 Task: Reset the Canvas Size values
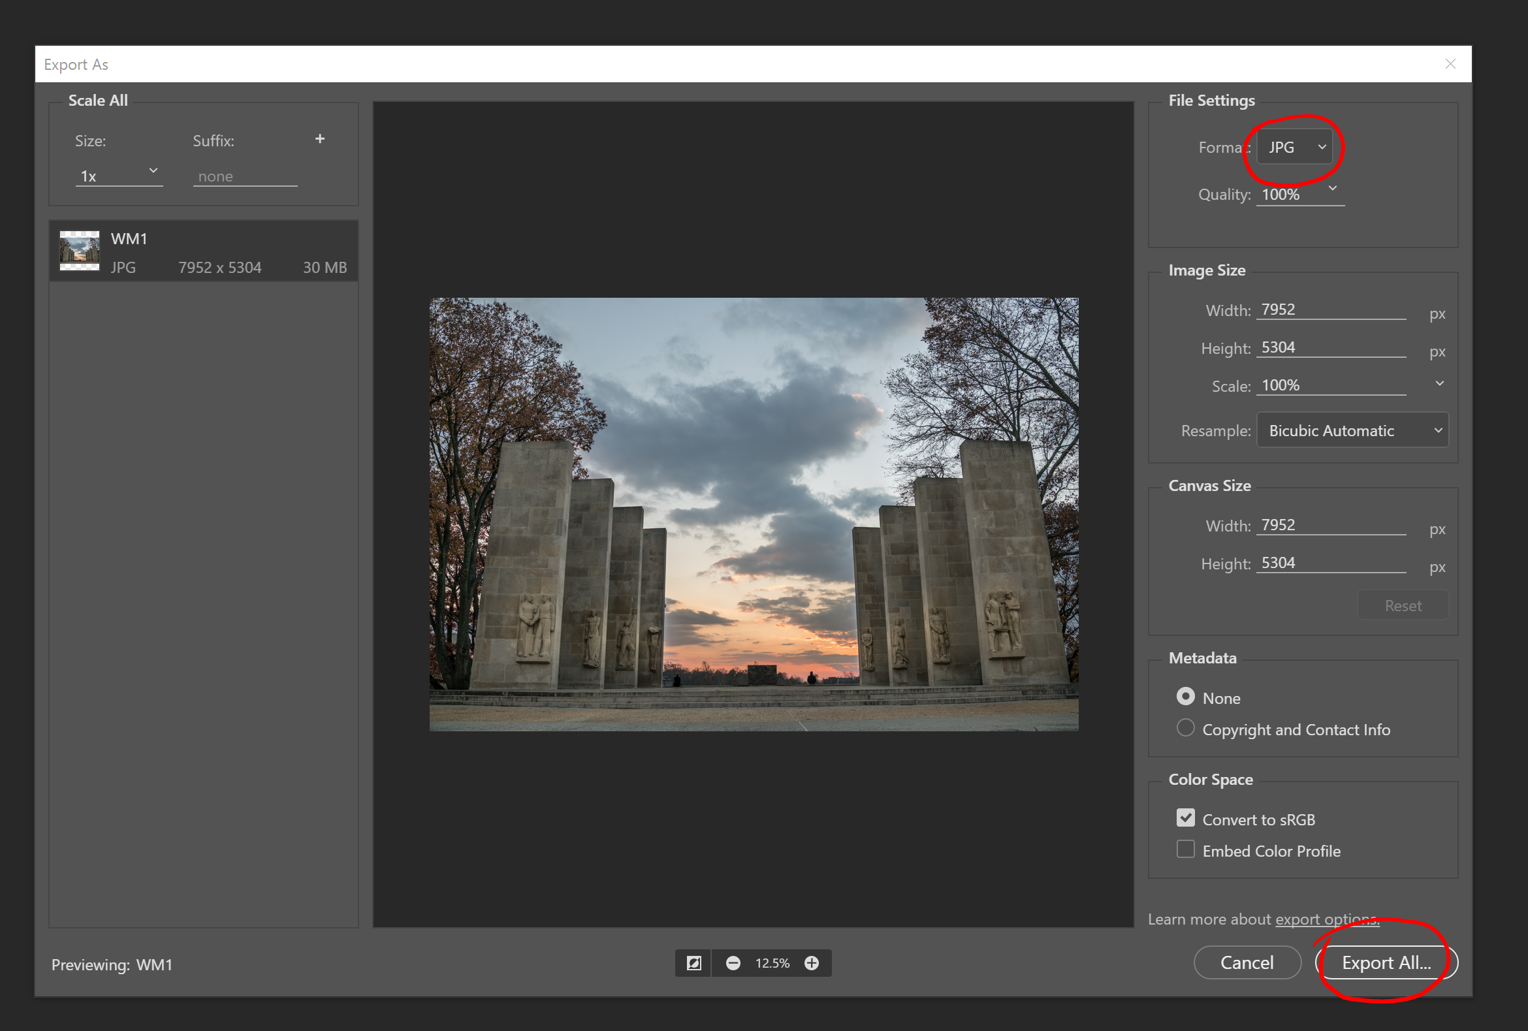tap(1403, 605)
